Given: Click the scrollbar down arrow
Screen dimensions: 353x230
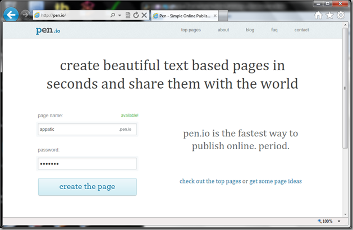Looking at the screenshot, I should (x=345, y=214).
